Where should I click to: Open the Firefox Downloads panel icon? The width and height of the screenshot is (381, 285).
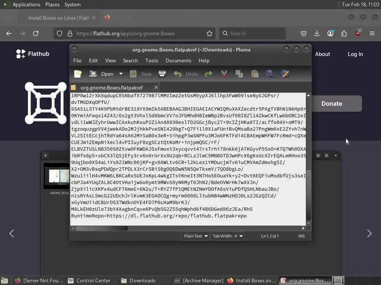click(317, 33)
